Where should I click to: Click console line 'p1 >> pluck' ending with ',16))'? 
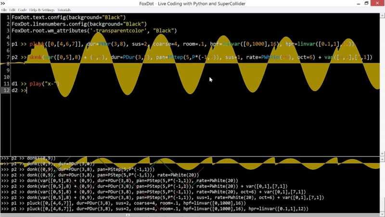coord(123,203)
